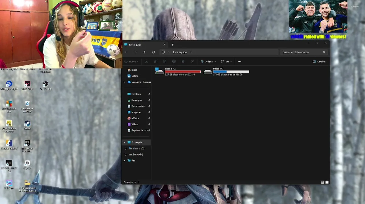Viewport: 365px width, 204px height.
Task: Toggle the Detalles pane
Action: click(x=319, y=61)
